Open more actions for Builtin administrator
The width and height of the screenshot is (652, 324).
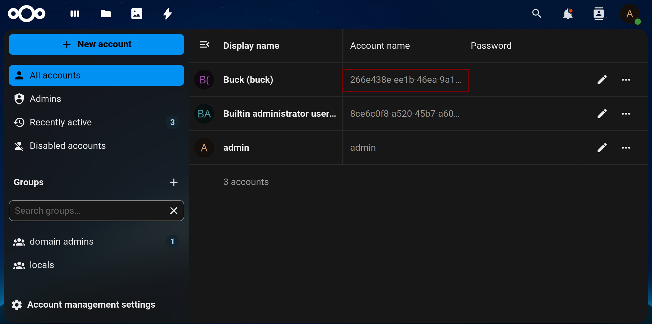click(626, 114)
